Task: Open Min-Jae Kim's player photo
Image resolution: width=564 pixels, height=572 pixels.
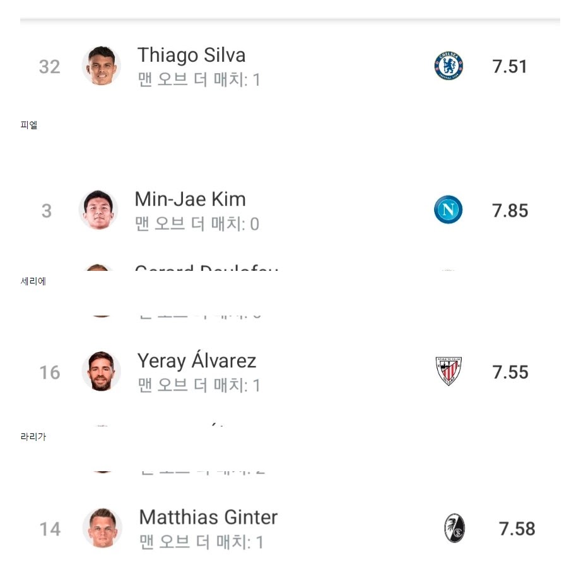Action: coord(98,210)
